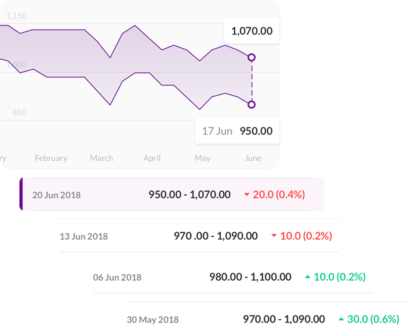Click the green up arrow beside 30.0 (0.6%)
The width and height of the screenshot is (419, 335).
tap(341, 319)
